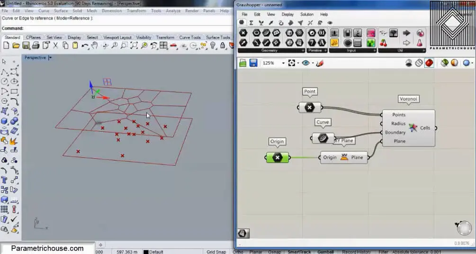
Task: Select the Circle tool in Rhino sidebar
Action: 5,82
